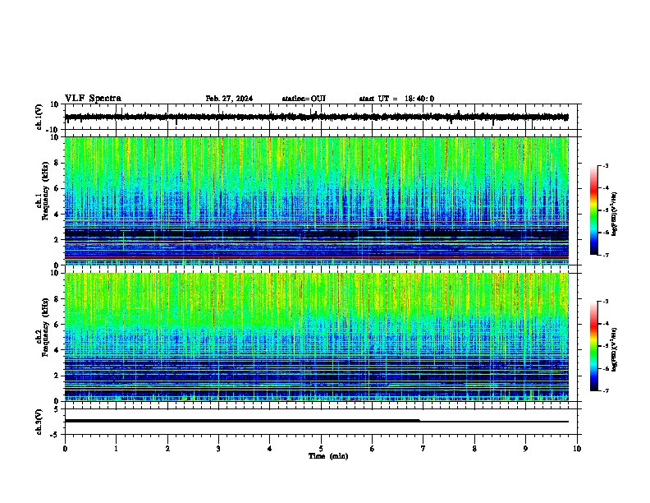Click inside the ch.2 spectrogram panel
This screenshot has width=650, height=503.
coord(317,337)
